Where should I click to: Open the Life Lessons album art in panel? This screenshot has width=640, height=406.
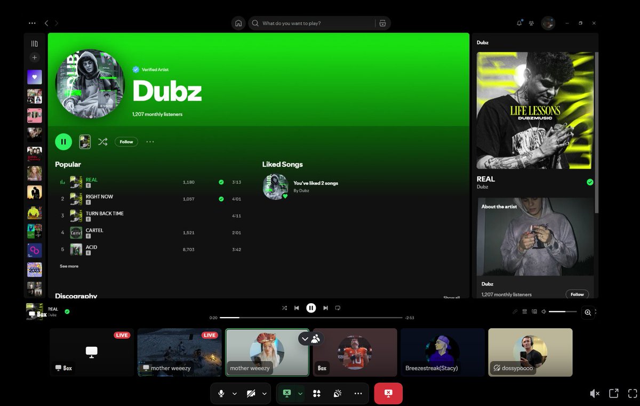point(535,110)
